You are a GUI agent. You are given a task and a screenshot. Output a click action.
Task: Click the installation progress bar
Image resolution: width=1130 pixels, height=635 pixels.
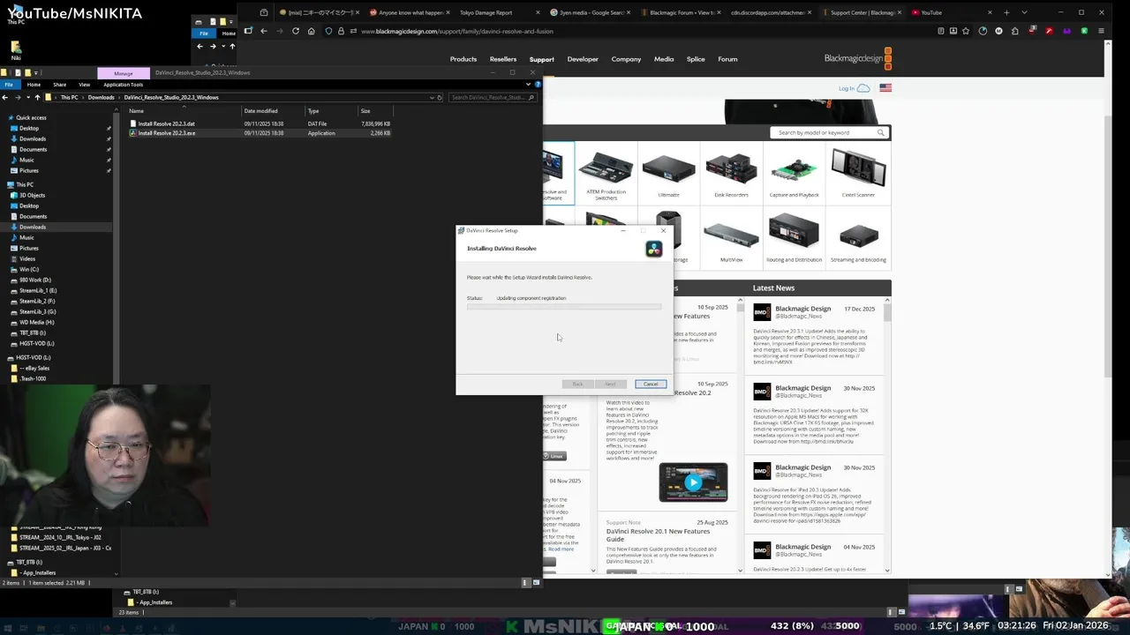(564, 306)
